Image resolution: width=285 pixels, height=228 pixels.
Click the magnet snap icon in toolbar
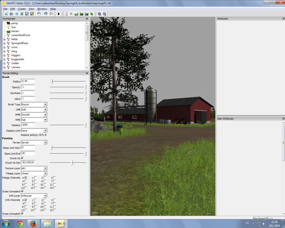tap(71, 14)
